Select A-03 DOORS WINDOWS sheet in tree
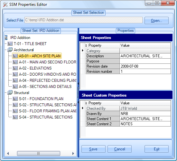Viewport: 177px width, 161px height. 47,74
